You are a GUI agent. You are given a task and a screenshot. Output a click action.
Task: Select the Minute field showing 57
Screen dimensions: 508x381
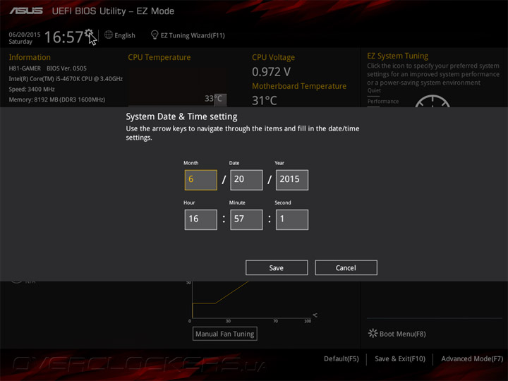coord(246,219)
